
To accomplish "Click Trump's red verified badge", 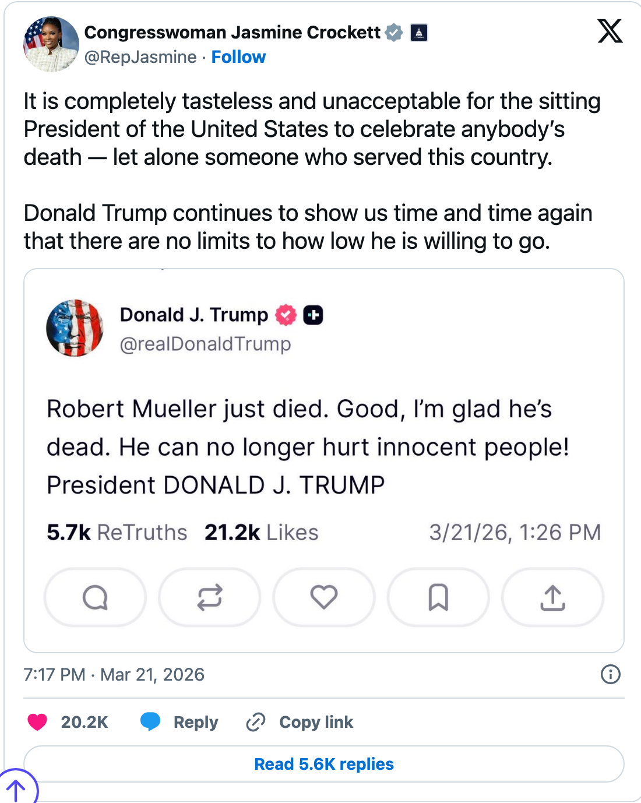I will click(x=286, y=315).
